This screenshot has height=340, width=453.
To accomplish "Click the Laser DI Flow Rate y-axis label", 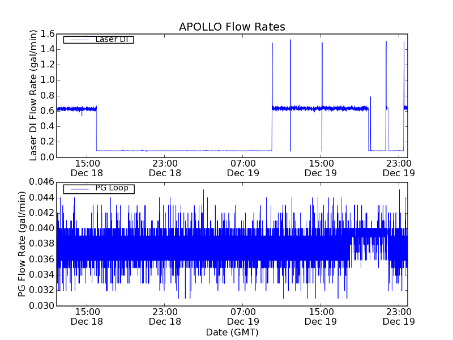I will [33, 95].
